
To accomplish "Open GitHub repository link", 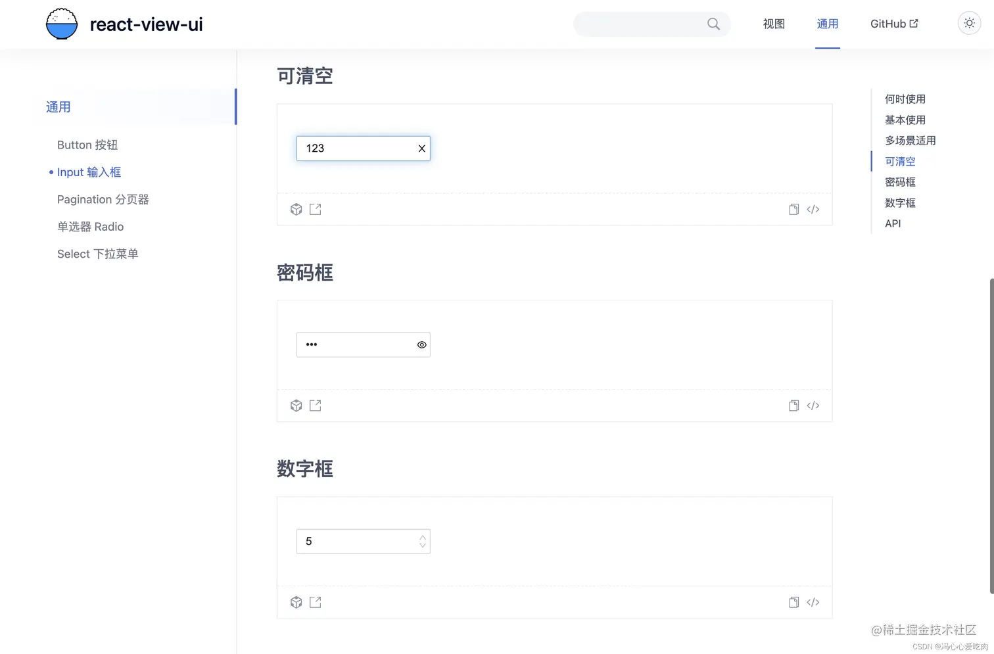I will pyautogui.click(x=894, y=24).
